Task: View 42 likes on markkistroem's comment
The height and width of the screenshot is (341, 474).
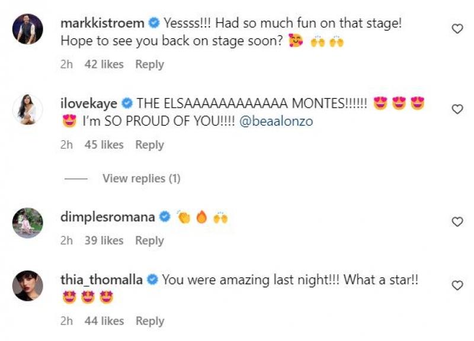Action: coord(104,64)
